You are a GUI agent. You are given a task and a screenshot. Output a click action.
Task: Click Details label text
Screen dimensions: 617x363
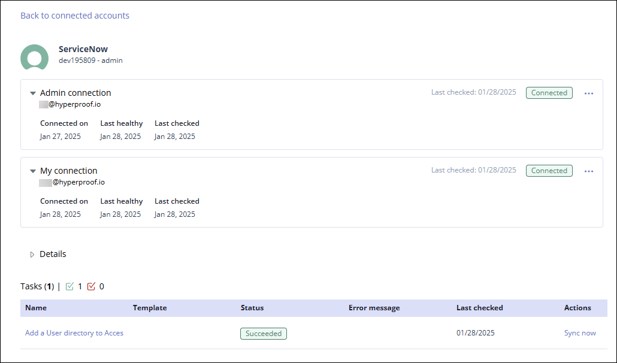[x=53, y=254]
